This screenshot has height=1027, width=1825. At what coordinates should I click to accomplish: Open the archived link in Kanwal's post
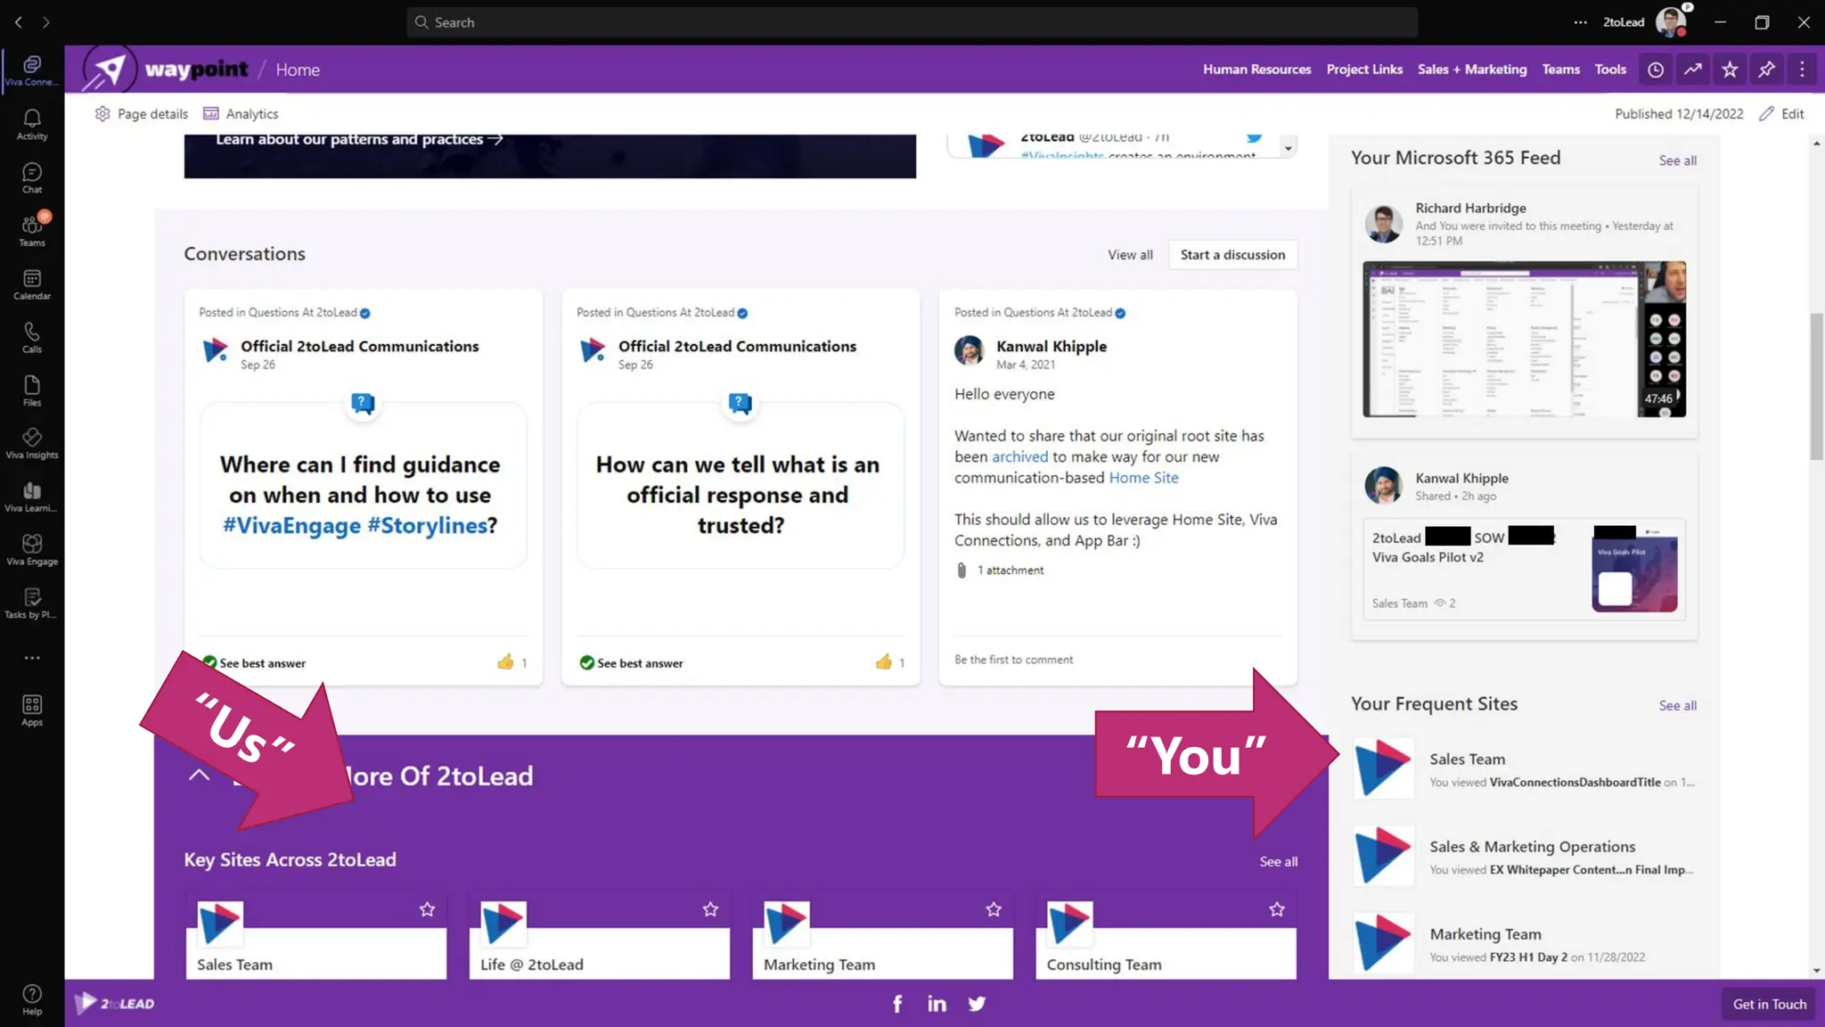click(1019, 456)
